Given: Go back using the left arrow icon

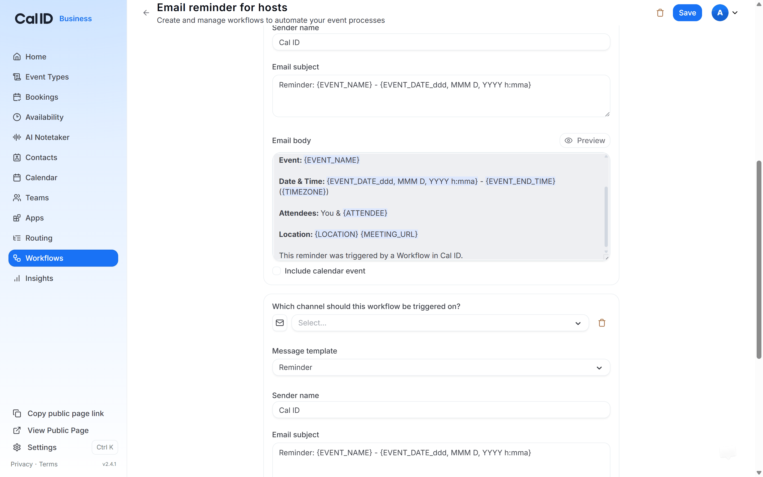Looking at the screenshot, I should tap(146, 13).
